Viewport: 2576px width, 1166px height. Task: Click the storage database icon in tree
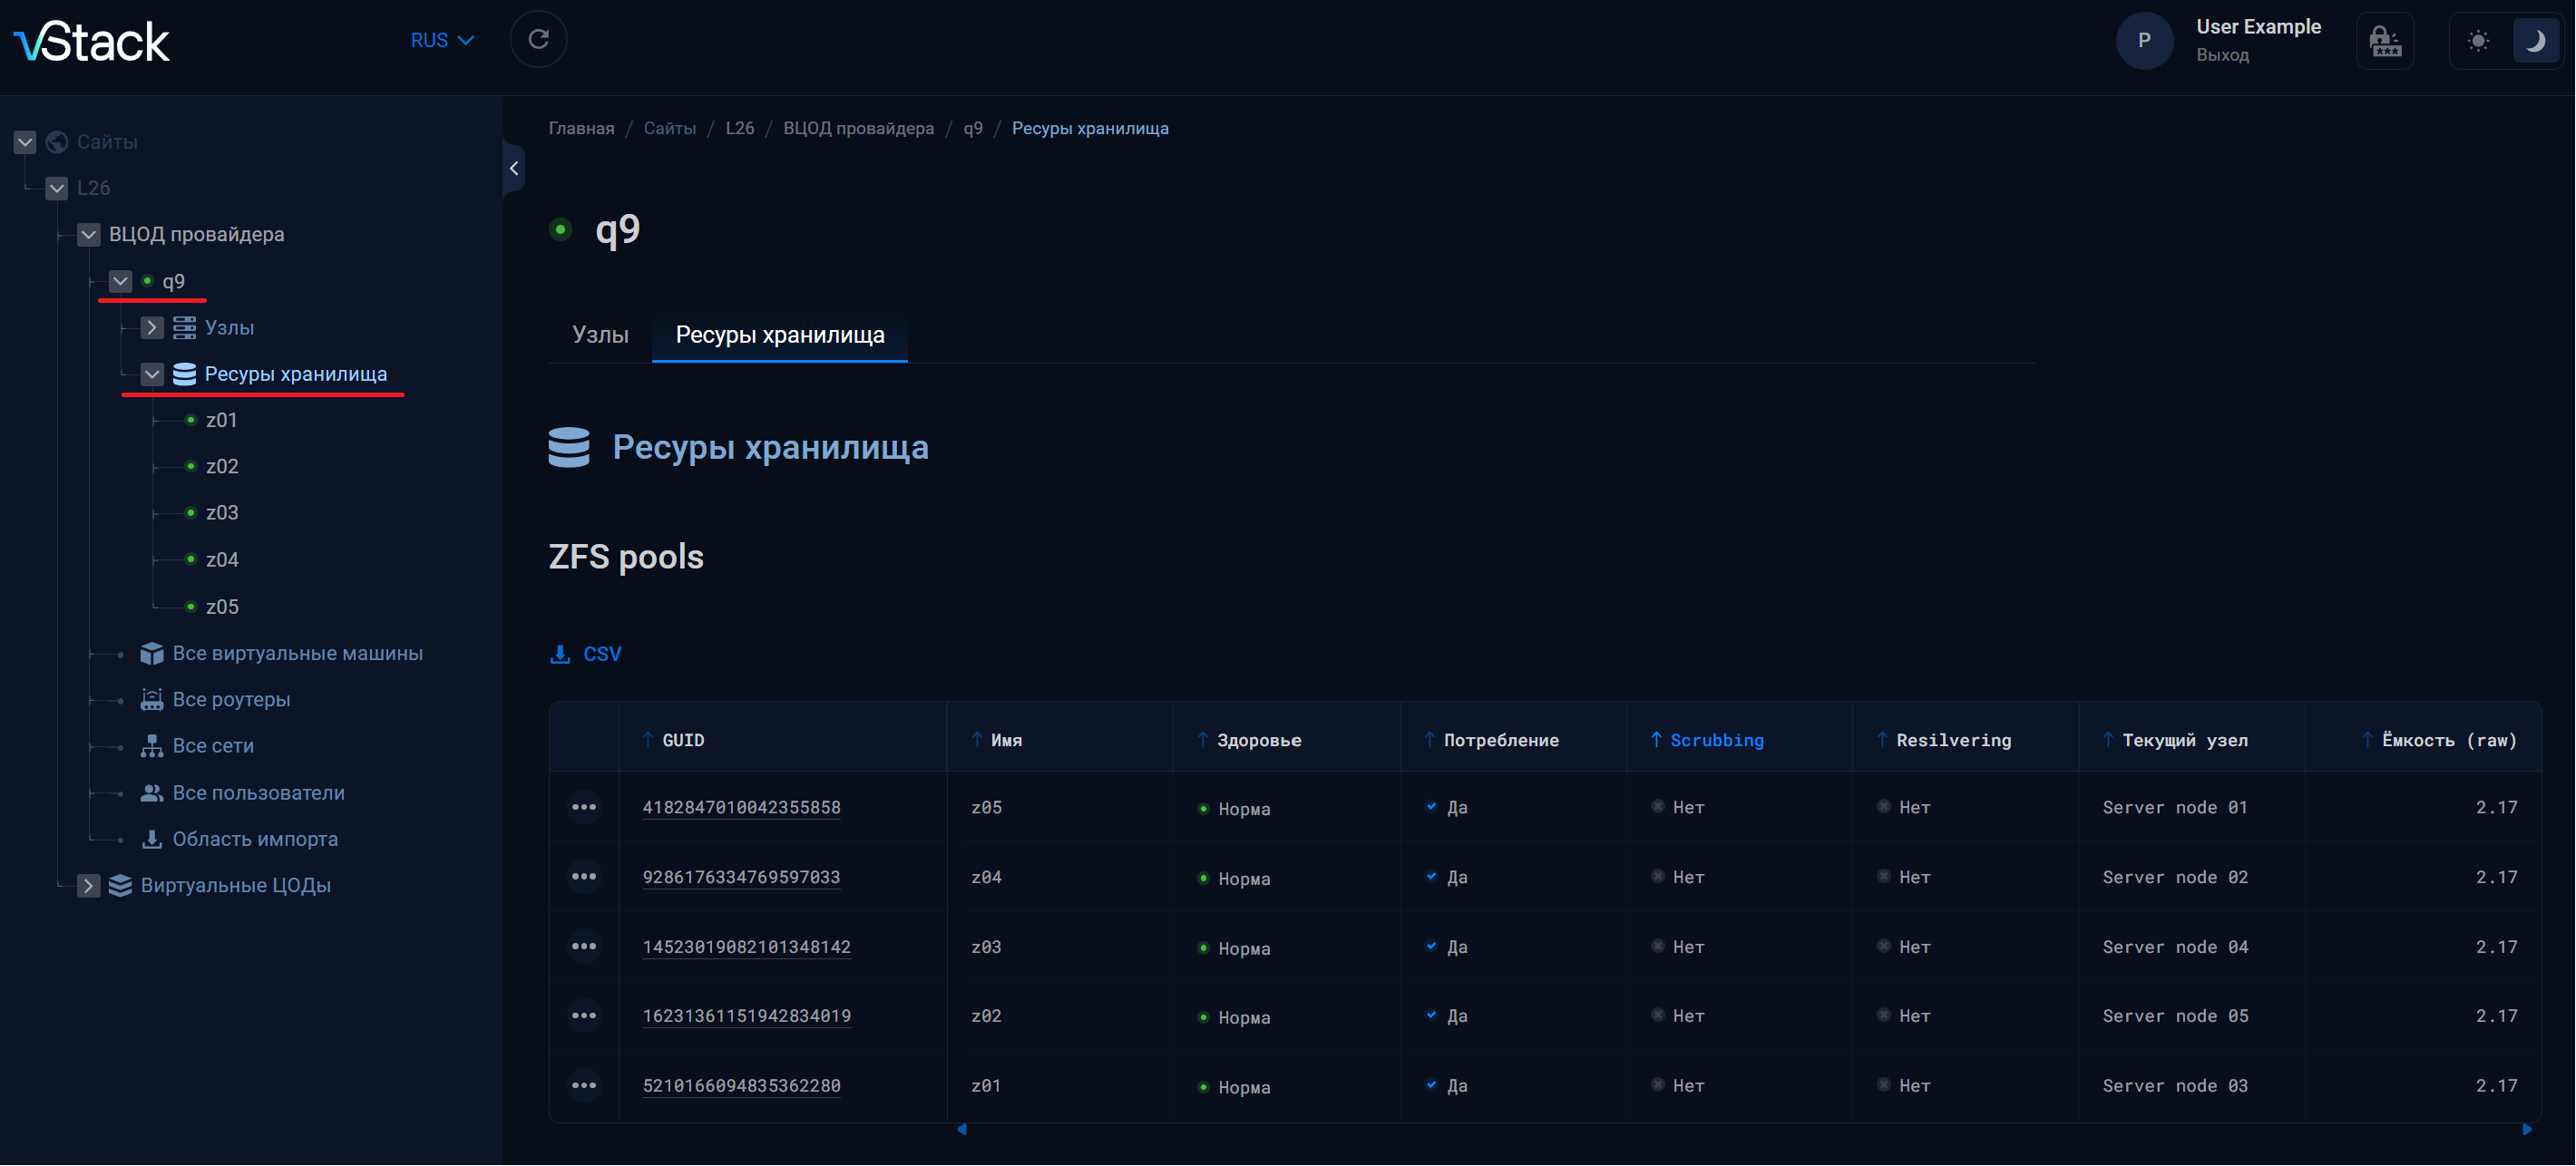185,374
